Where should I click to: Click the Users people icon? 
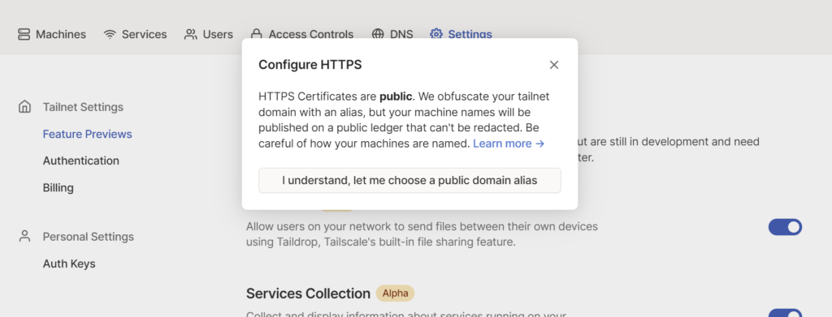(190, 34)
